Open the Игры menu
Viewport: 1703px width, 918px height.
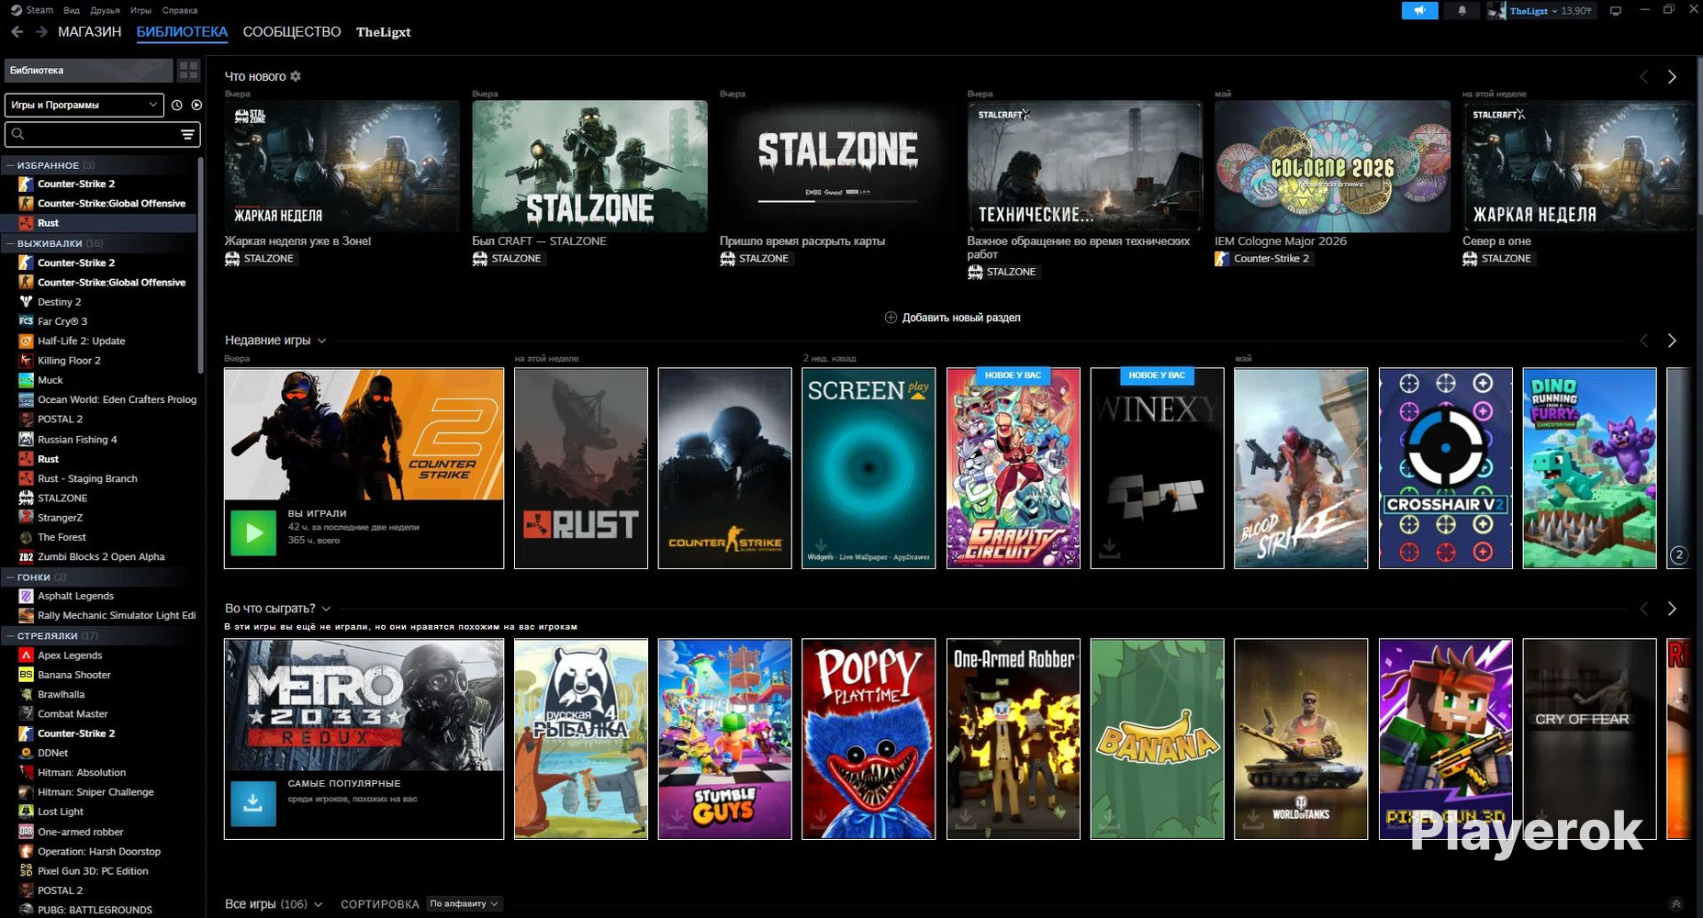point(141,10)
